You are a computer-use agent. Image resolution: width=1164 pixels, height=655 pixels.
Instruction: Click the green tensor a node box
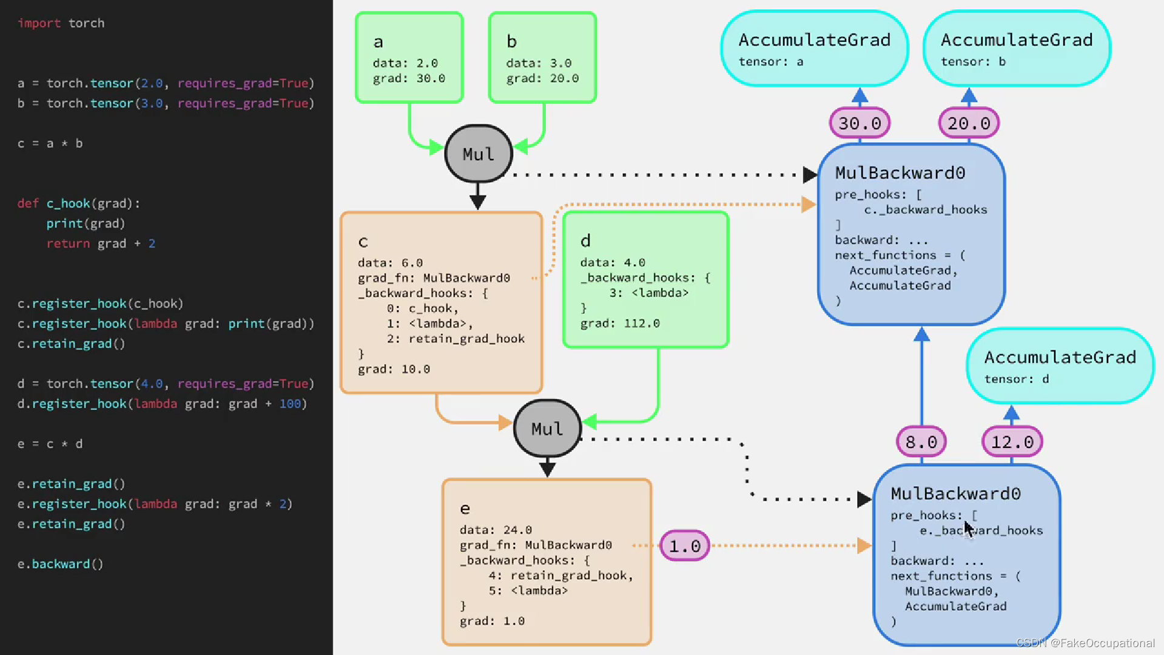tap(409, 58)
